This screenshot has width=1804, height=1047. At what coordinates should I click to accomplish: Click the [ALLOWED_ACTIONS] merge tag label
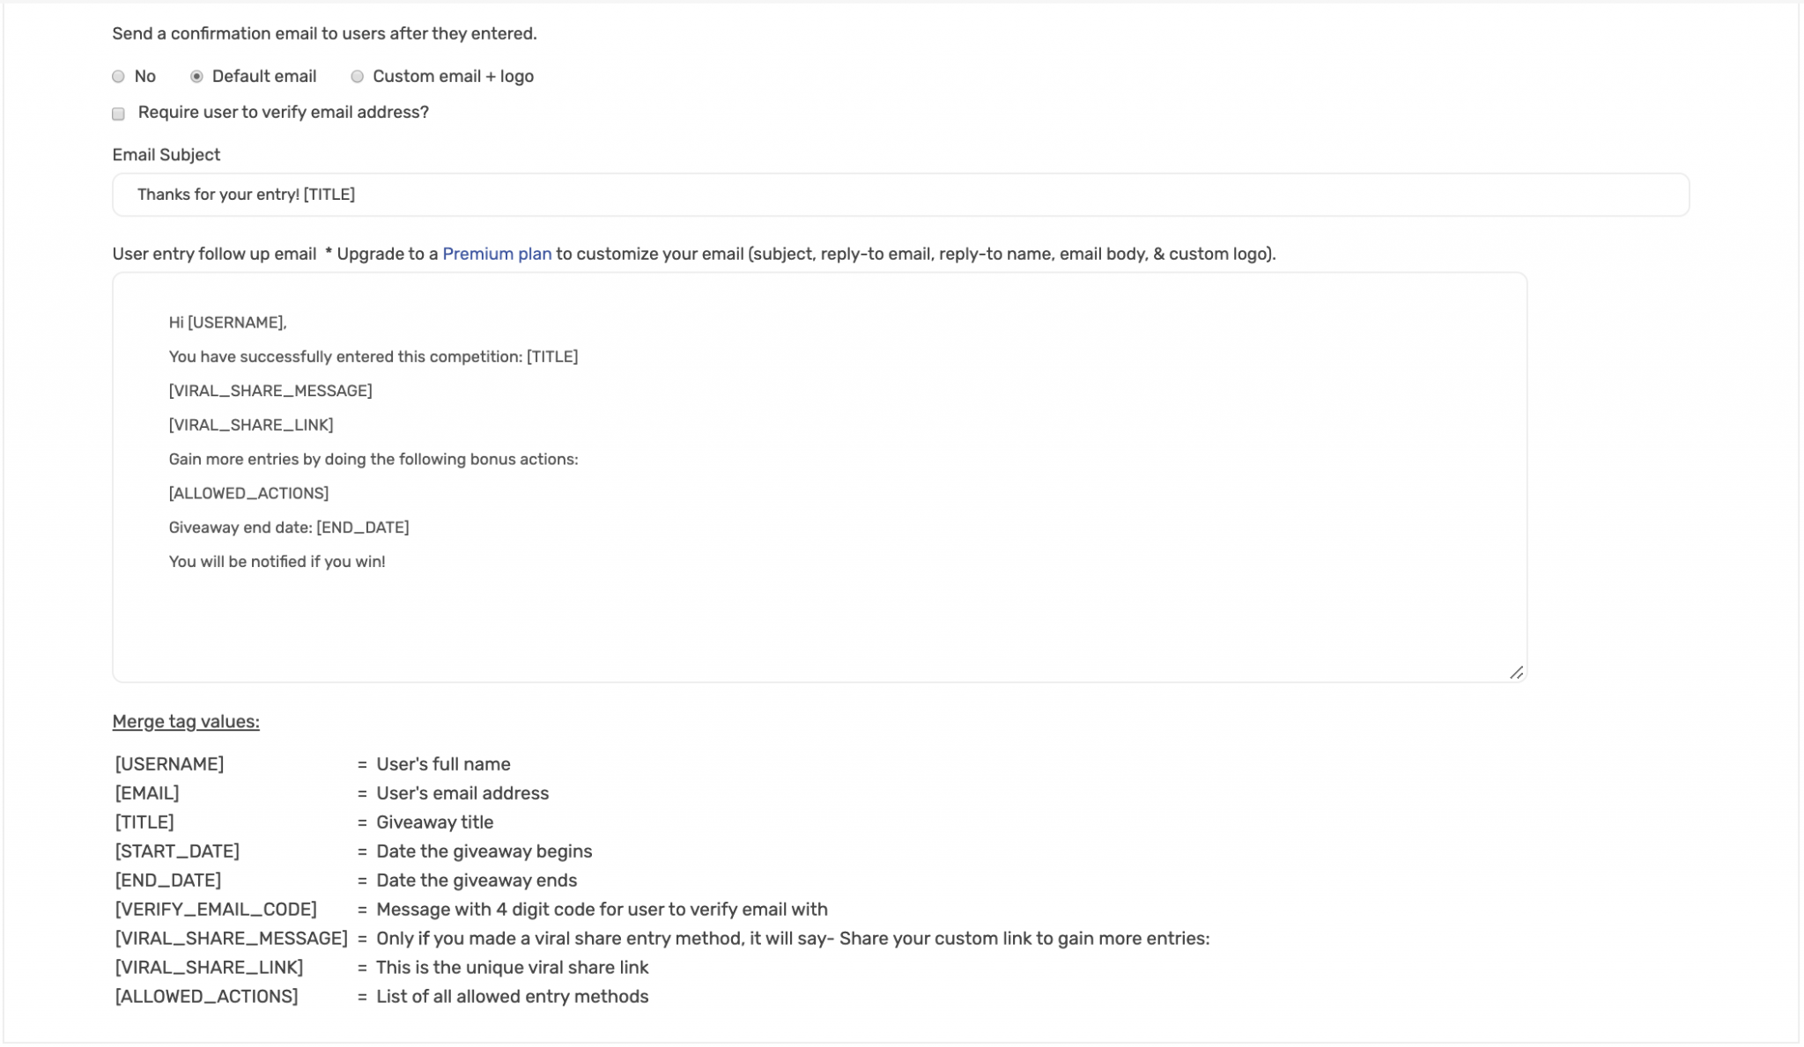point(204,996)
